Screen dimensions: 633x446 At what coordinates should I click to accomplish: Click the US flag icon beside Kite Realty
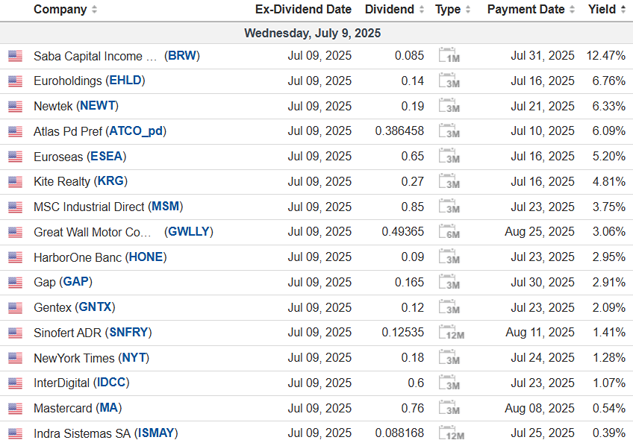click(x=16, y=182)
